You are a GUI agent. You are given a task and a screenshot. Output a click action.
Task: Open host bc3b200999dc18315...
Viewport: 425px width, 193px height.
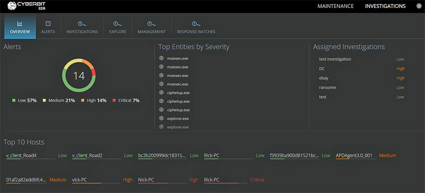[x=162, y=155]
